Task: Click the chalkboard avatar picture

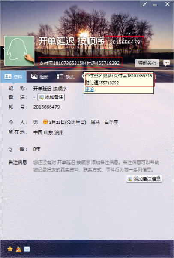Action: coord(19,51)
